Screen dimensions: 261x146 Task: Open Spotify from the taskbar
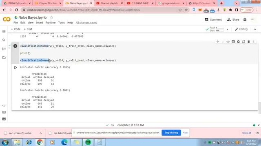point(88,142)
